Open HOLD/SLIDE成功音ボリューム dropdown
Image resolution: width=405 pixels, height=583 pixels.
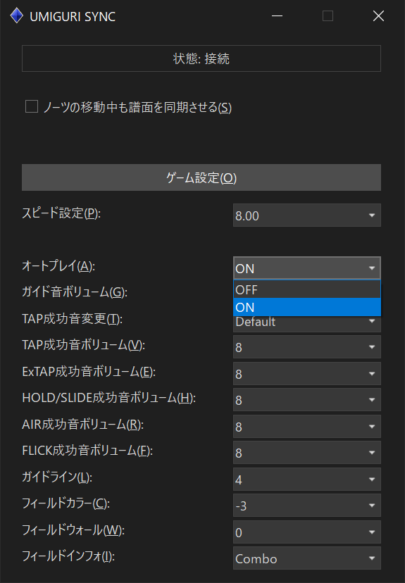(x=307, y=400)
